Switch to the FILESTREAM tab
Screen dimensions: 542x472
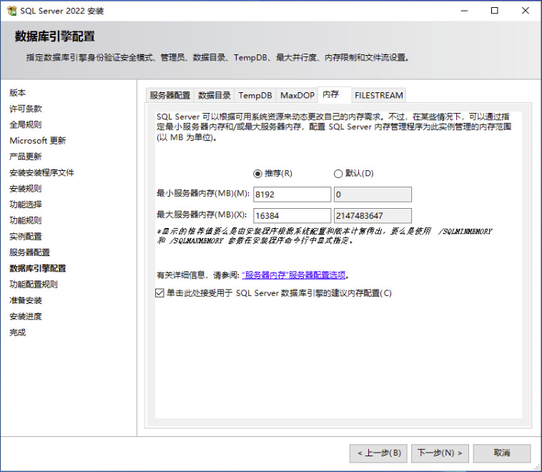[x=379, y=95]
